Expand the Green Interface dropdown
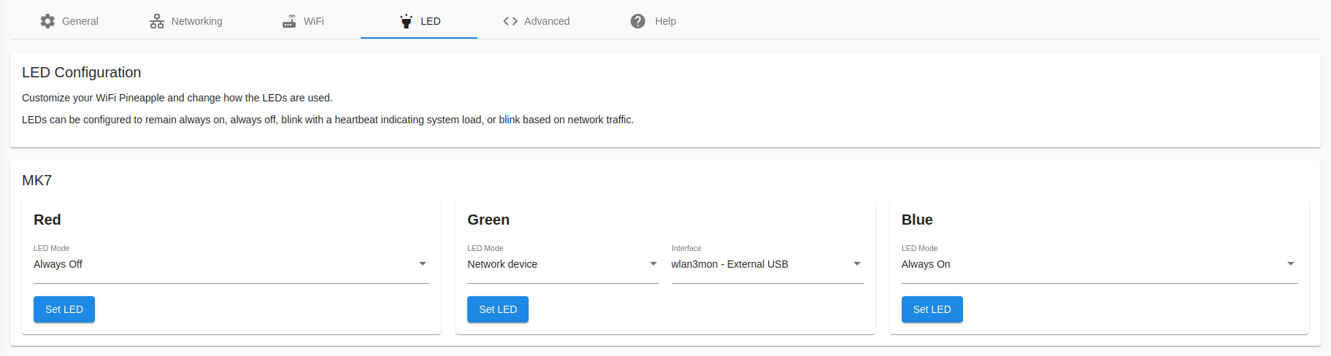This screenshot has width=1331, height=356. coord(767,264)
